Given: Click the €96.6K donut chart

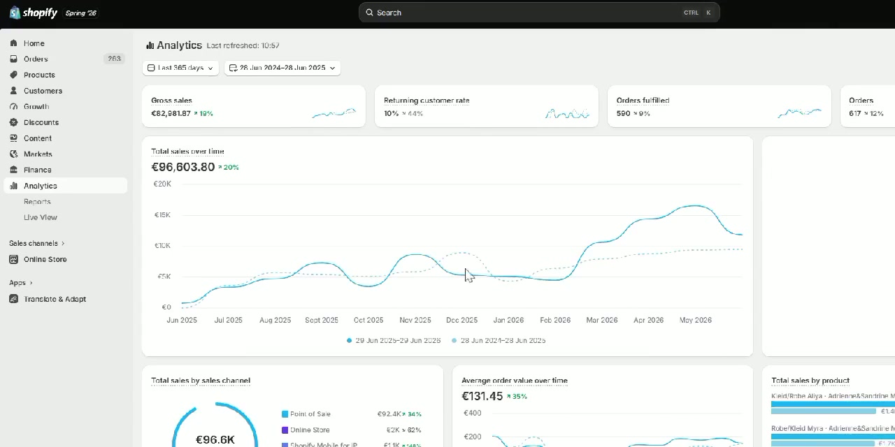Looking at the screenshot, I should coord(215,425).
